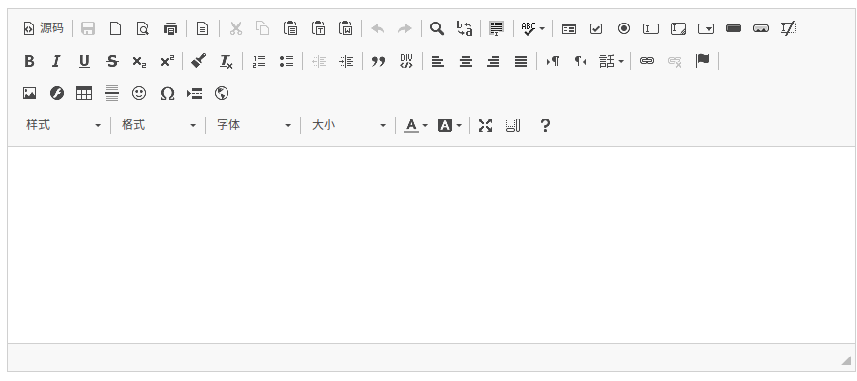Insert an anchor flag
This screenshot has width=857, height=381.
702,61
